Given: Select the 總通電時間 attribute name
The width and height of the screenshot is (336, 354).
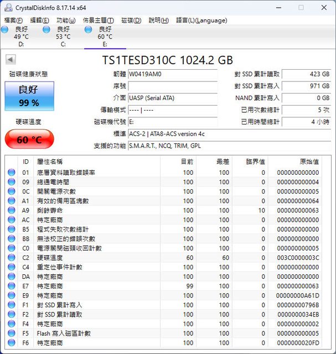Looking at the screenshot, I should 53,182.
